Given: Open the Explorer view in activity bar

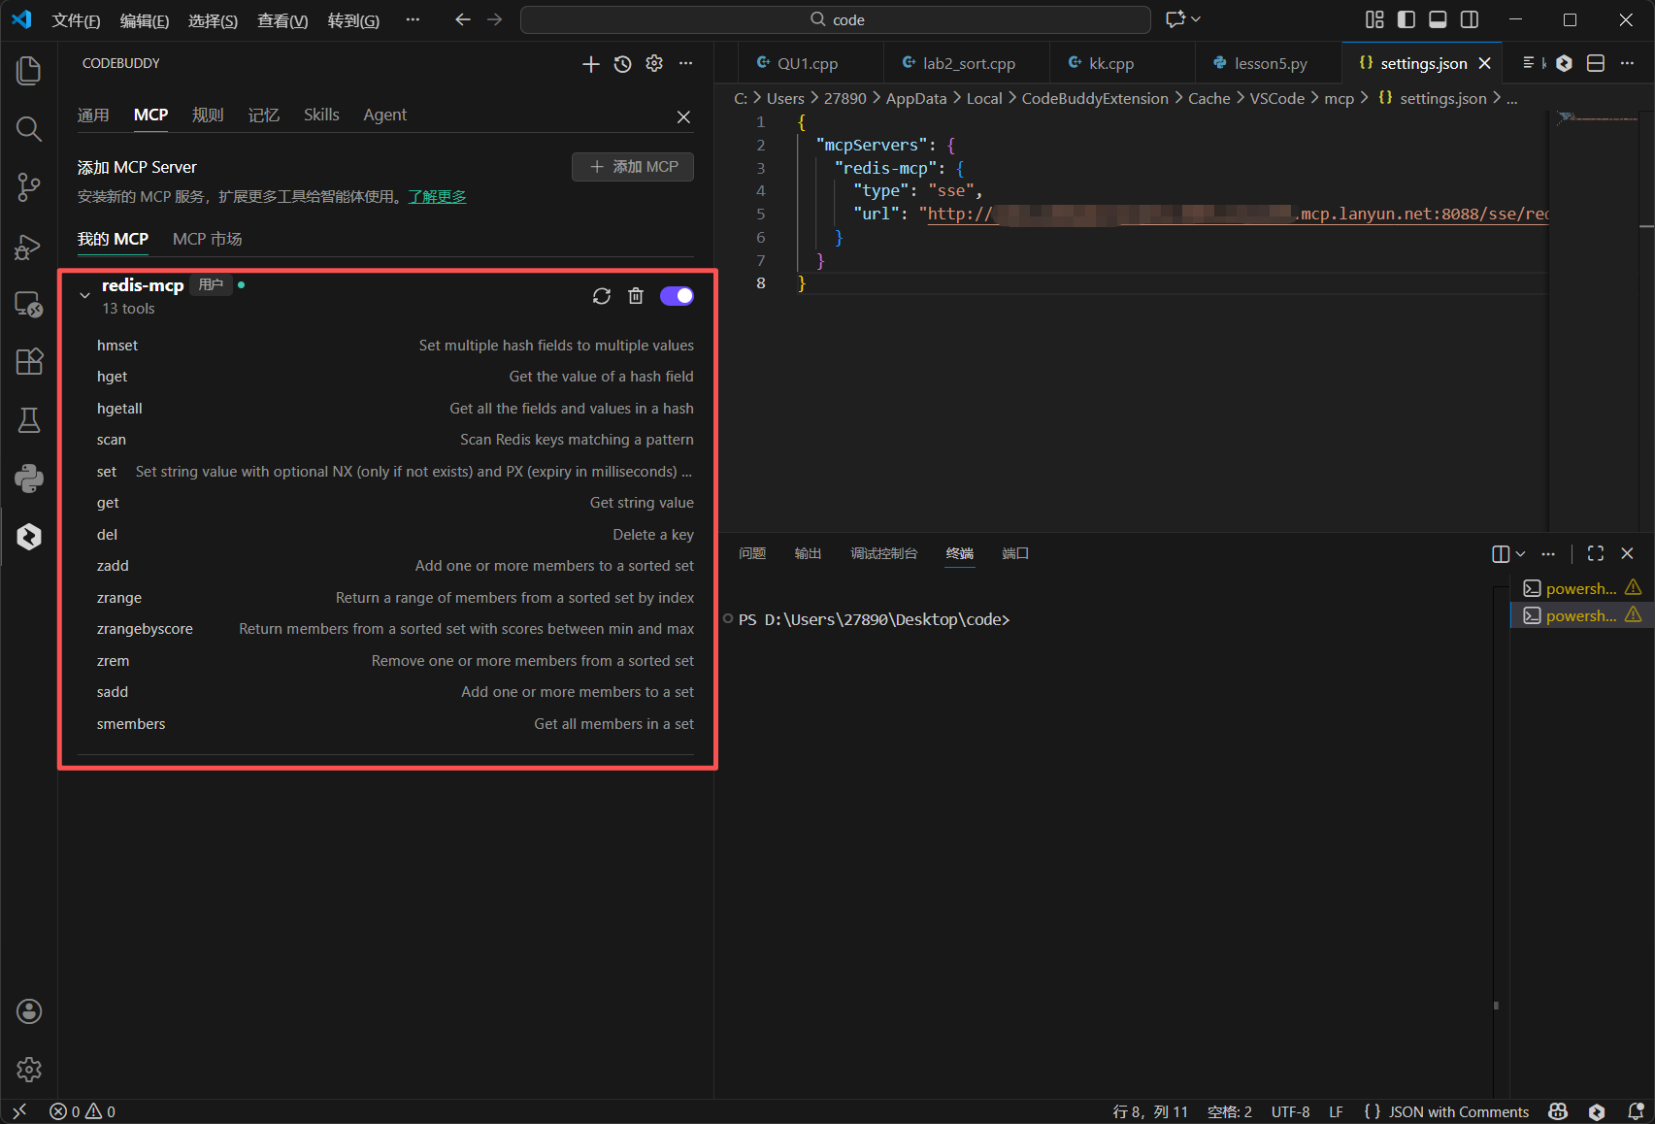Looking at the screenshot, I should 29,70.
